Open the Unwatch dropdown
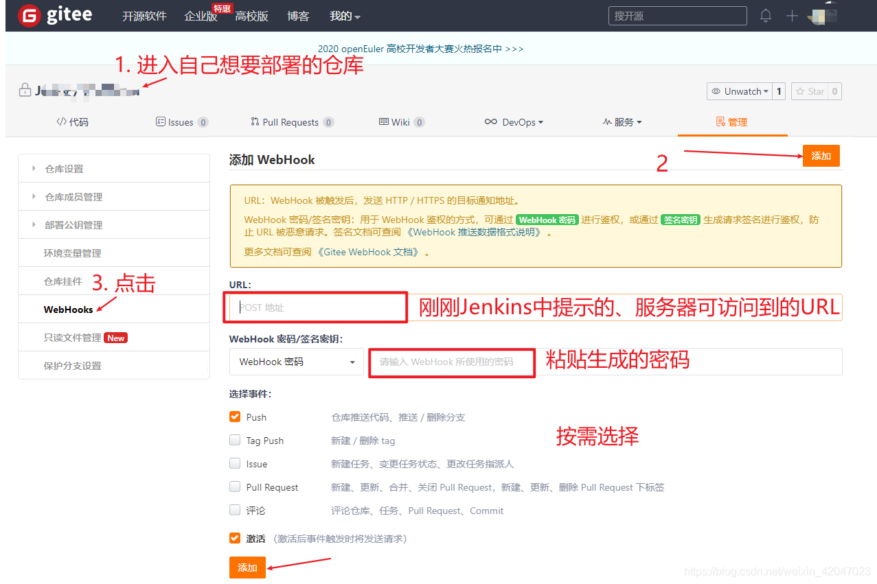 pyautogui.click(x=739, y=91)
